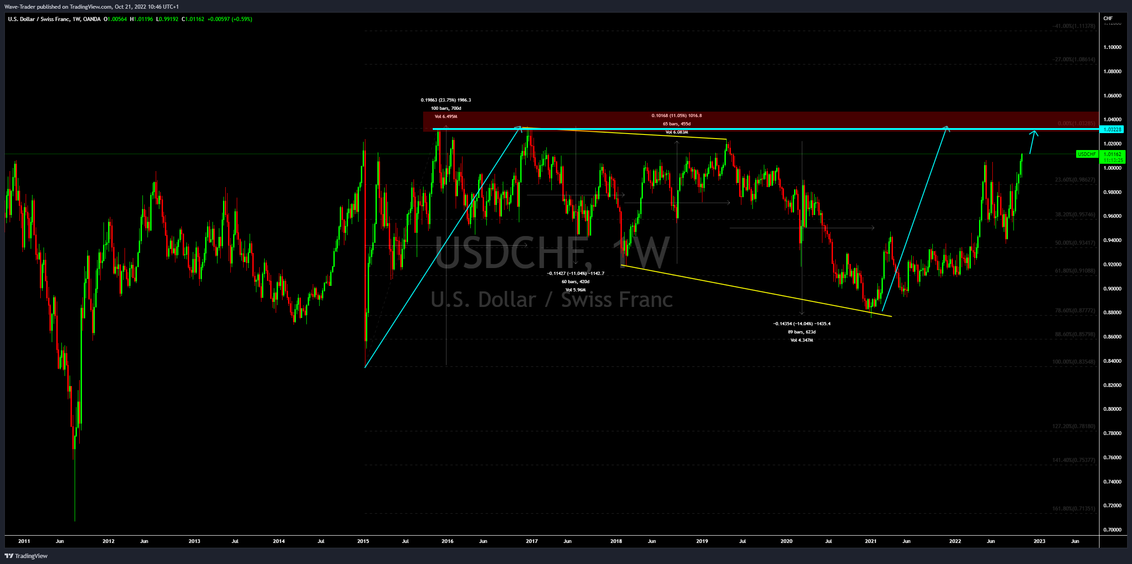
Task: Click the 0.70000 price axis label
Action: (x=1113, y=530)
